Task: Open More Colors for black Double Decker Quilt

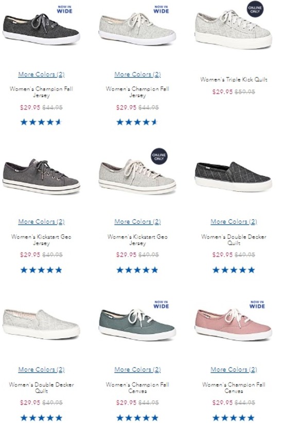Action: coord(234,222)
